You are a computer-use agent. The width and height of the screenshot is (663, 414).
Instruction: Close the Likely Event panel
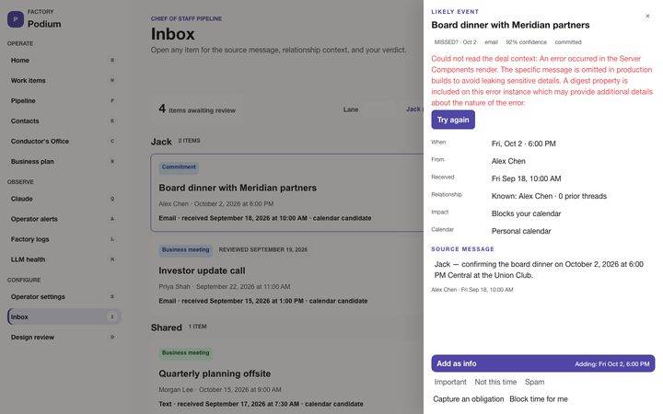point(647,16)
